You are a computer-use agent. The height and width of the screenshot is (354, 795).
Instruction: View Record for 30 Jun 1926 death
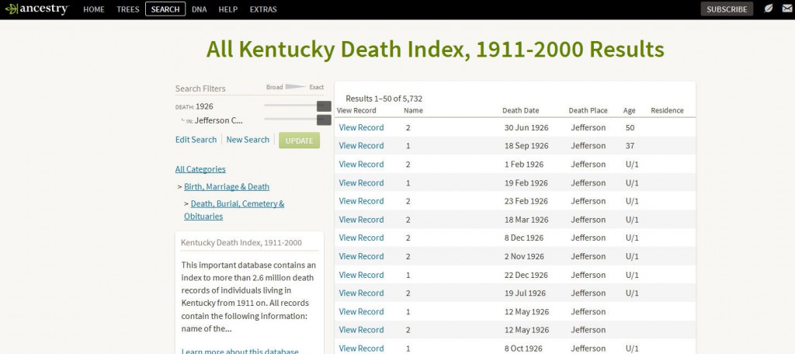point(361,127)
